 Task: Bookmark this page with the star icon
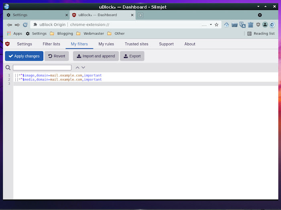tap(216, 24)
